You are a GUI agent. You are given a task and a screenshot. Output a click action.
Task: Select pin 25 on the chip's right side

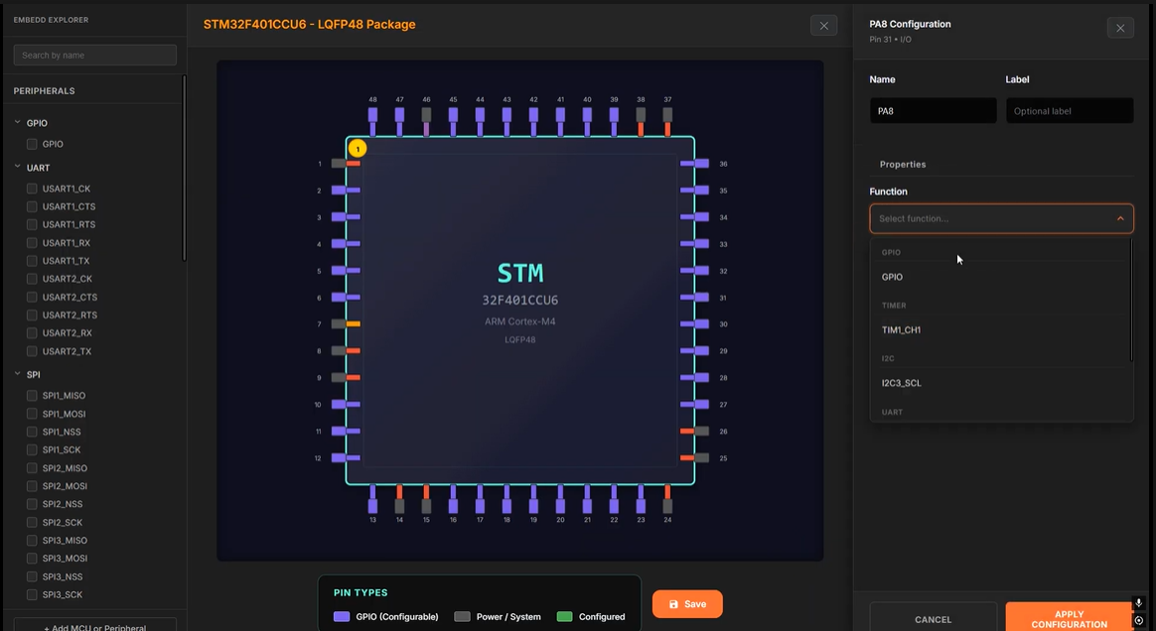click(694, 458)
